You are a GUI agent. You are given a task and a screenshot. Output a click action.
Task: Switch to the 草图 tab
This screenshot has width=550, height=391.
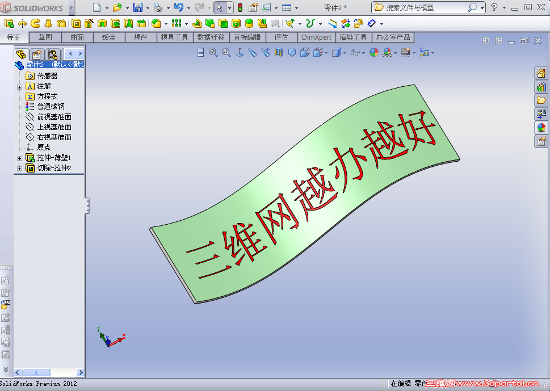[x=45, y=37]
